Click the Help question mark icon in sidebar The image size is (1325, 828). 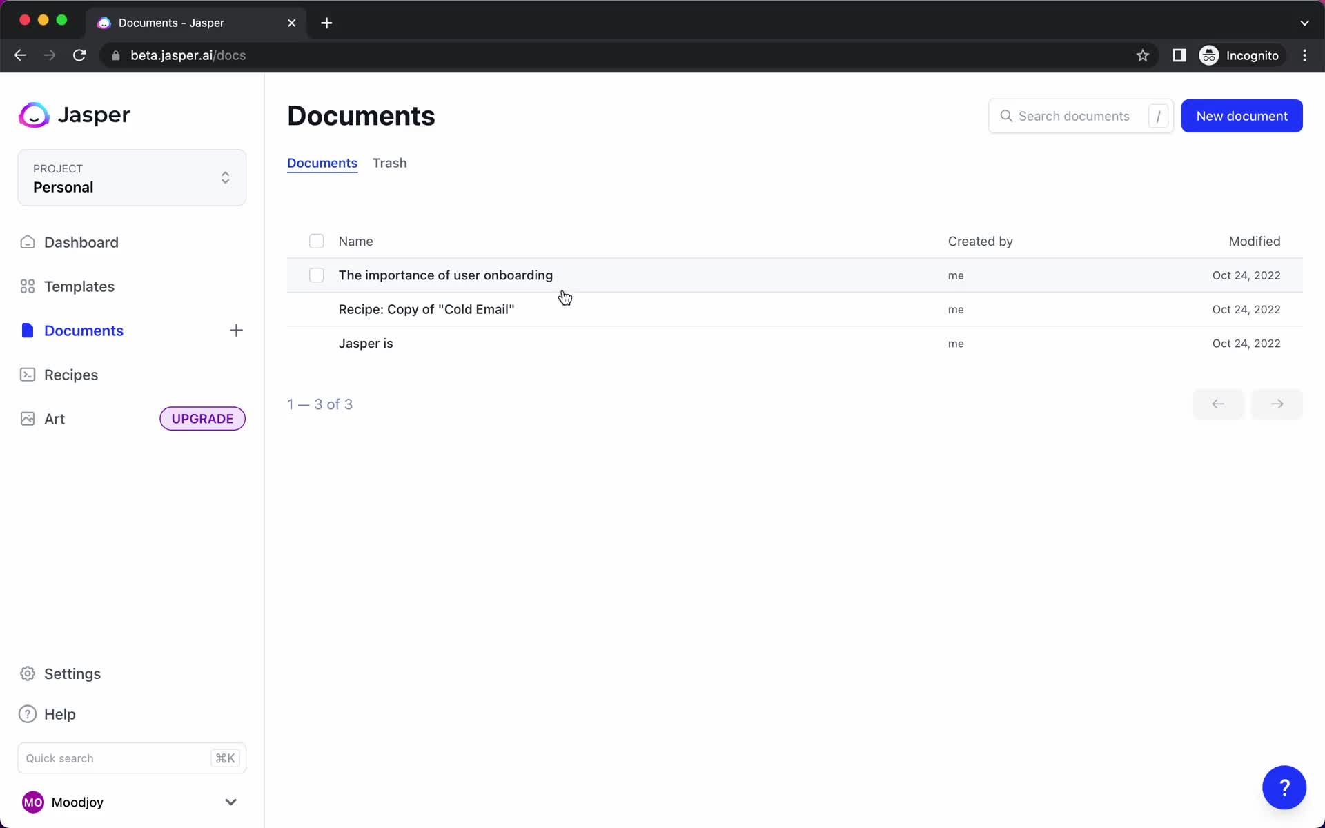point(28,714)
